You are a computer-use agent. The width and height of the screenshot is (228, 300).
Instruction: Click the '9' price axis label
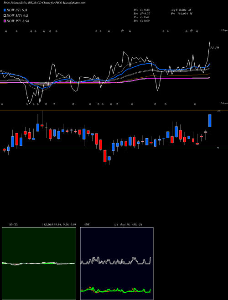[x=218, y=148]
